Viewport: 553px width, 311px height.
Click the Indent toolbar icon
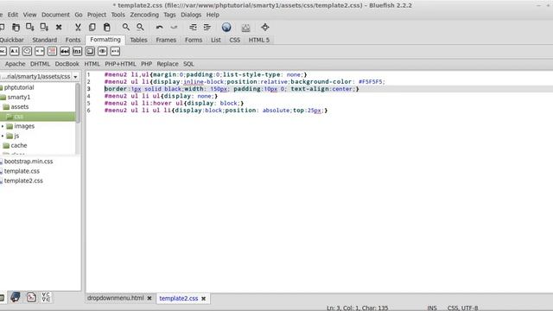(207, 27)
